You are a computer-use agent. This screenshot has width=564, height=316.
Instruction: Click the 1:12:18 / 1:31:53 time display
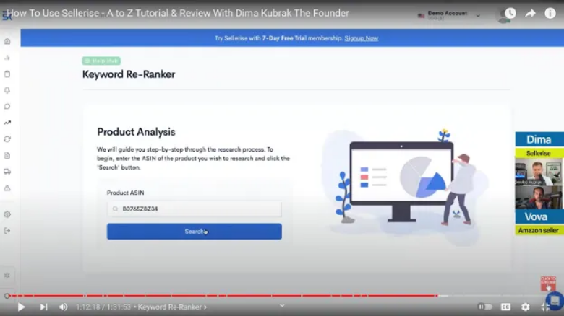(x=103, y=307)
